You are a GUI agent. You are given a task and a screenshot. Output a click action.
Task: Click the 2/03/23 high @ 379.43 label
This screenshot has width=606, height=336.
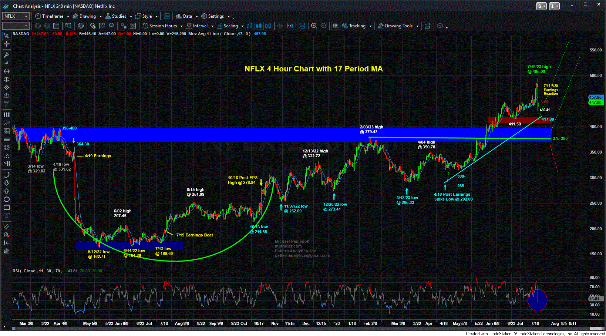click(x=371, y=130)
